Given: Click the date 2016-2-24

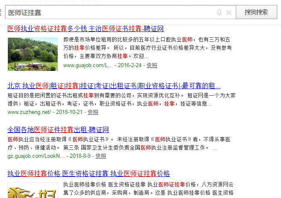Looking at the screenshot, I should 130,65.
